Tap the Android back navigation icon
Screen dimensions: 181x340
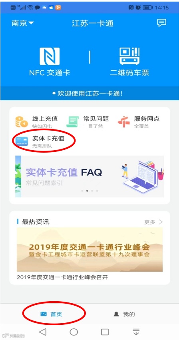pyautogui.click(x=43, y=332)
